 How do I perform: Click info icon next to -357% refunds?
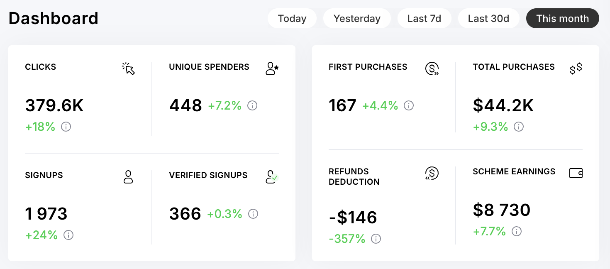pos(376,239)
